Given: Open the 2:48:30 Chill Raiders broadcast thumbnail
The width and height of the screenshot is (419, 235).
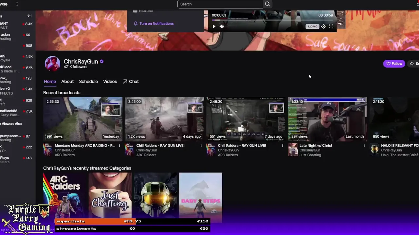Looking at the screenshot, I should [246, 119].
